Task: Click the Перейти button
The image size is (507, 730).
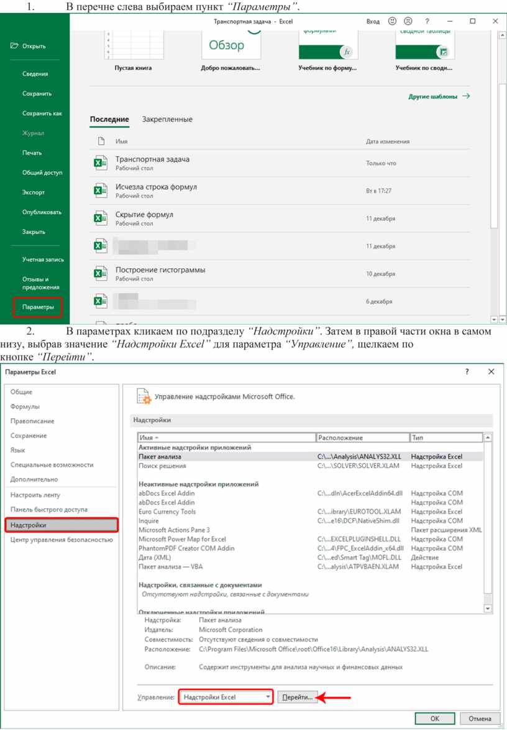Action: 298,697
